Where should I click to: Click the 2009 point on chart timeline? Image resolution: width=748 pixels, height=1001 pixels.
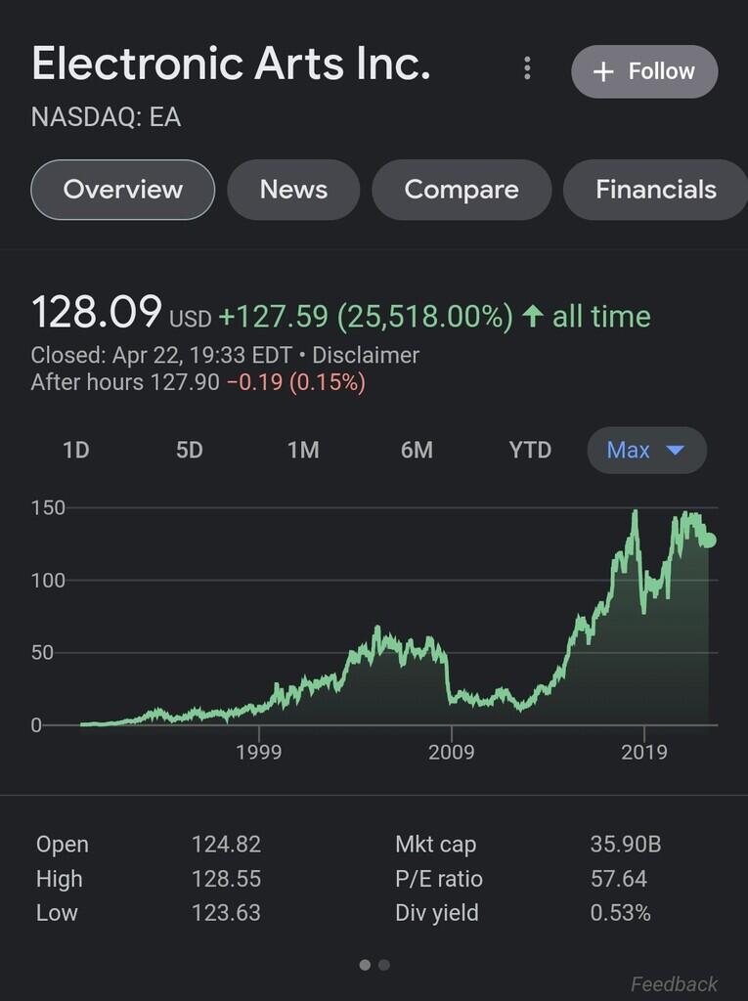pyautogui.click(x=451, y=752)
